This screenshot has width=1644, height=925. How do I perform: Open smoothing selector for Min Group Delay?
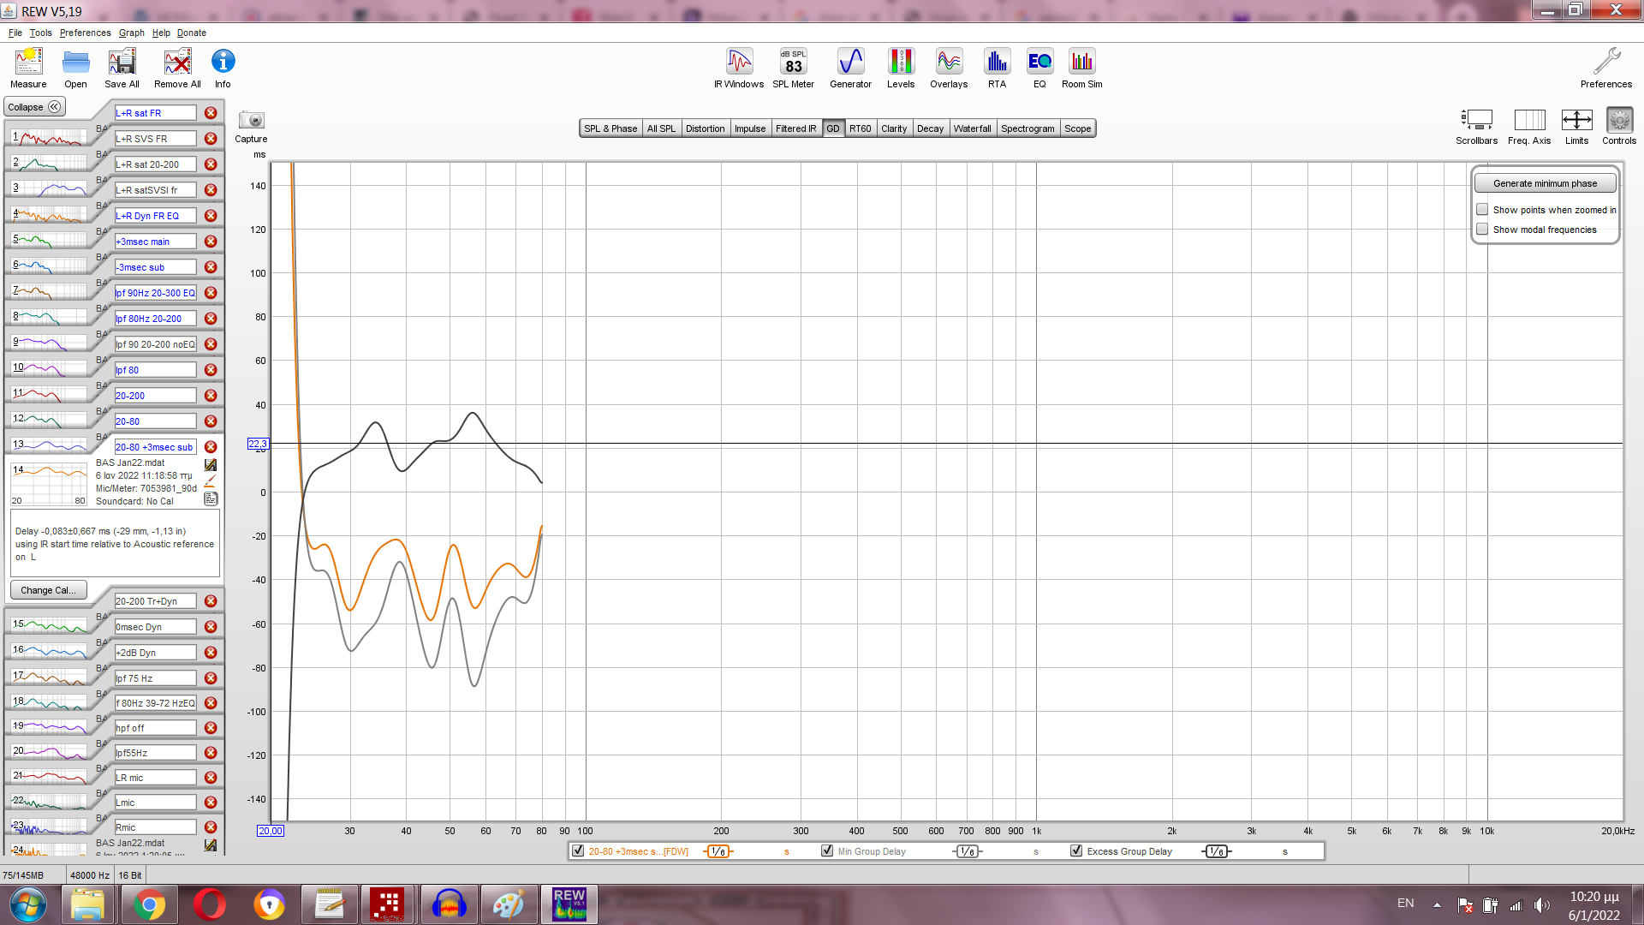click(x=967, y=851)
